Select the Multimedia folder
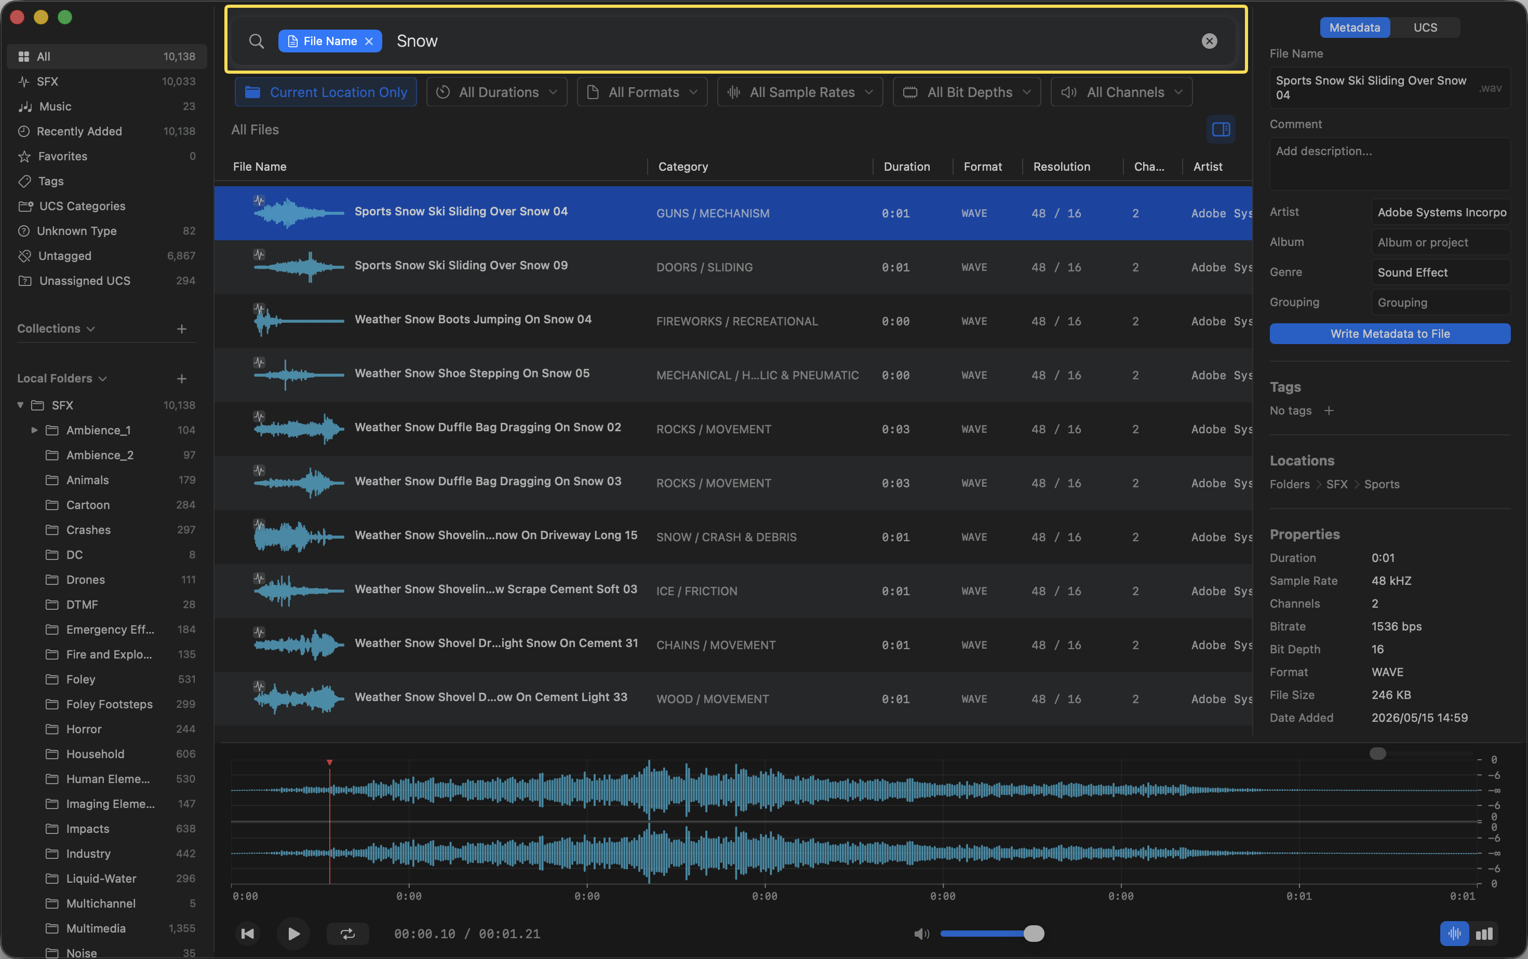1528x959 pixels. coord(106,928)
